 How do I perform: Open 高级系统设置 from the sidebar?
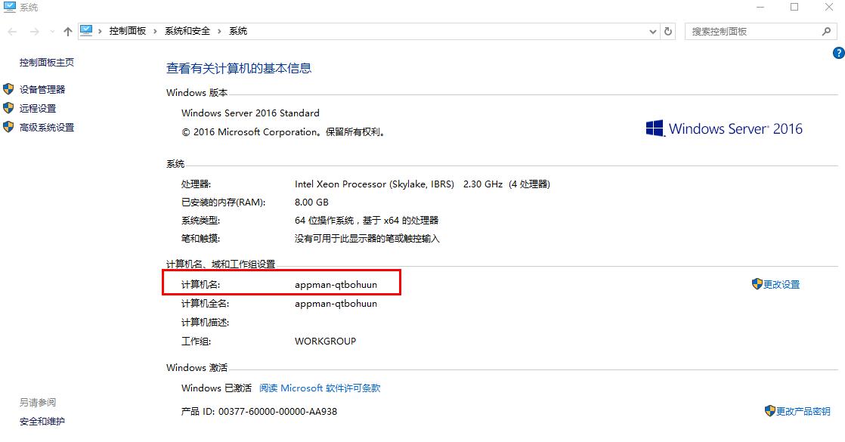pos(47,127)
